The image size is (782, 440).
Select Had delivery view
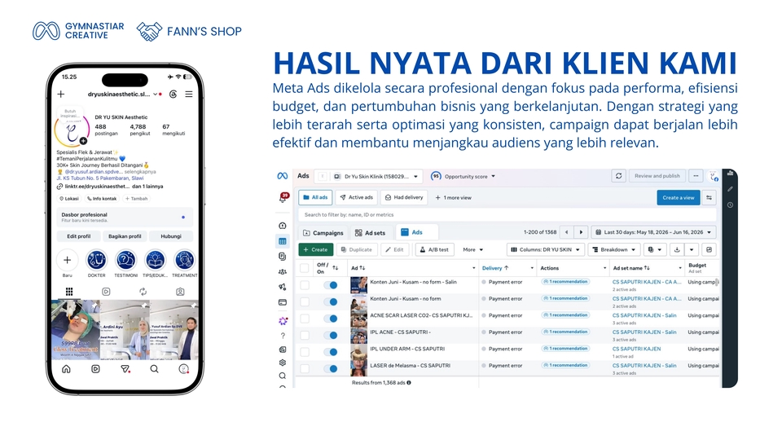[404, 197]
